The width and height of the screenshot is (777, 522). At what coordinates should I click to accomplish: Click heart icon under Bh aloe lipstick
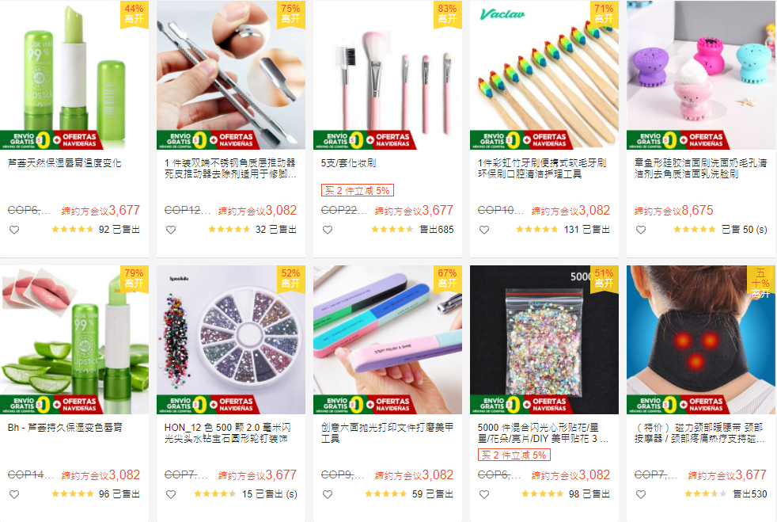(14, 494)
